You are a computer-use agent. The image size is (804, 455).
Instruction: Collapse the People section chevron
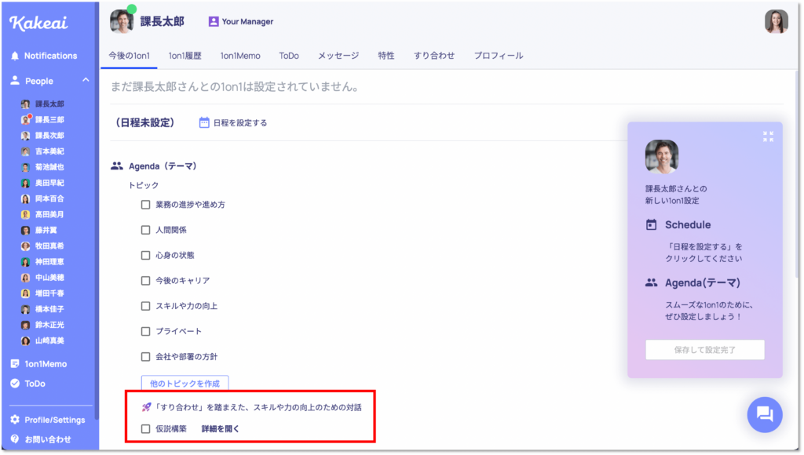[86, 80]
